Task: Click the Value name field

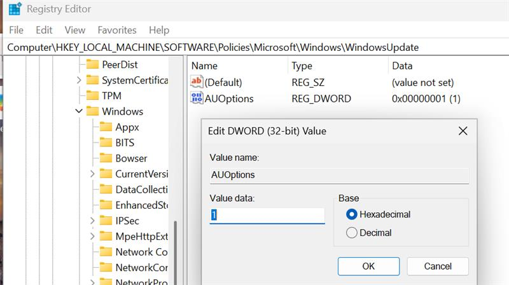Action: pos(339,176)
